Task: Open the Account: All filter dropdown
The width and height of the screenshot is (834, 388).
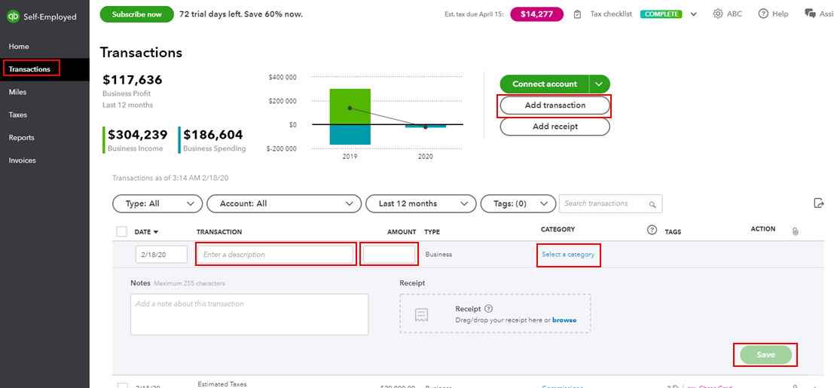Action: coord(284,204)
